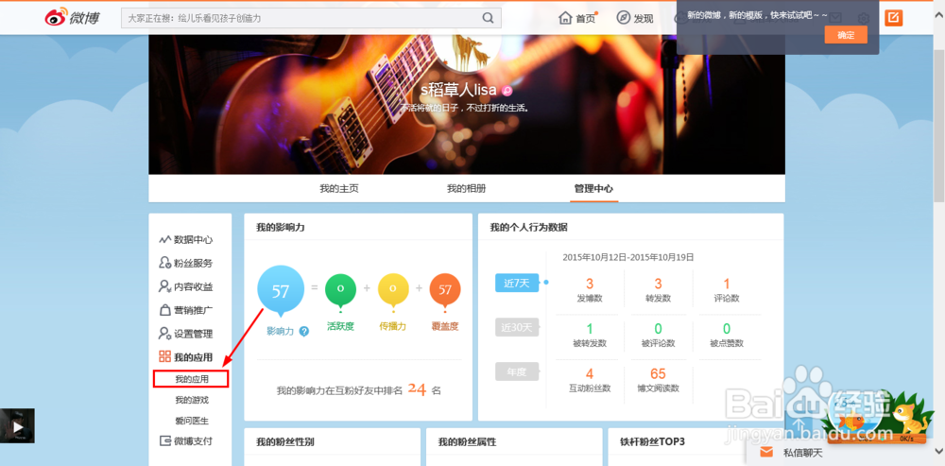
Task: Click the 设置管理 icon in sidebar
Action: (x=165, y=334)
